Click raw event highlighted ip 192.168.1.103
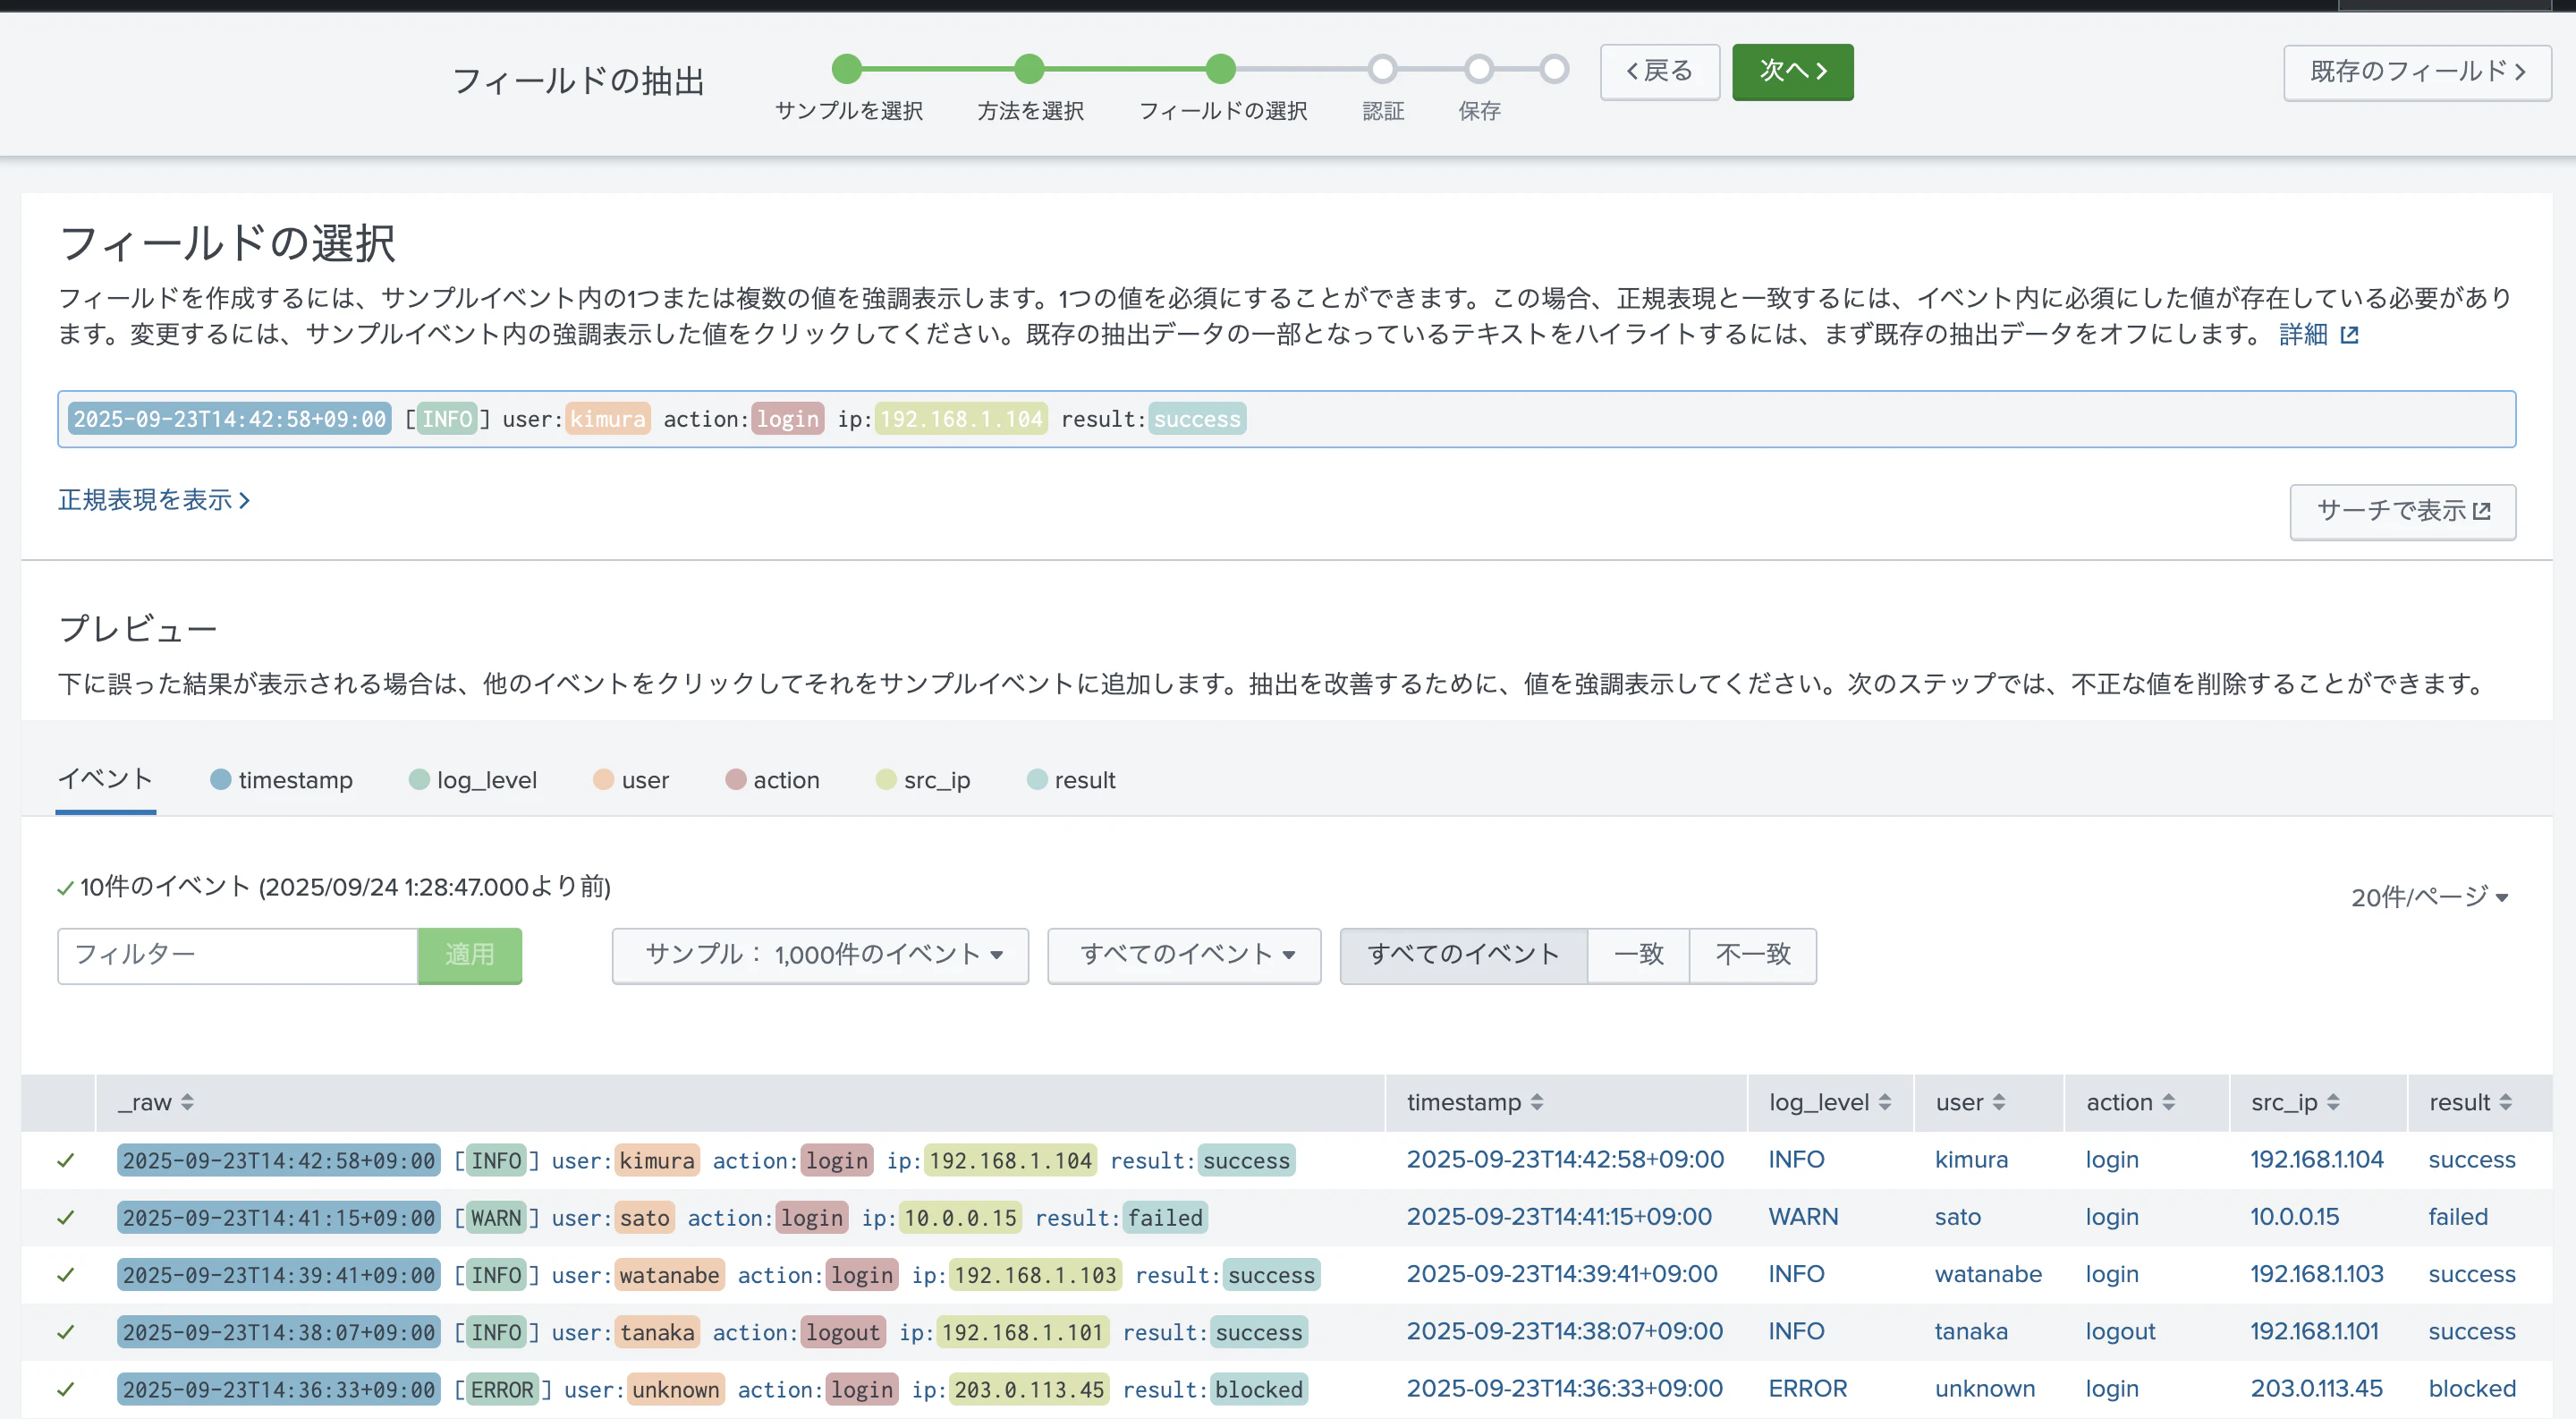 (1035, 1275)
